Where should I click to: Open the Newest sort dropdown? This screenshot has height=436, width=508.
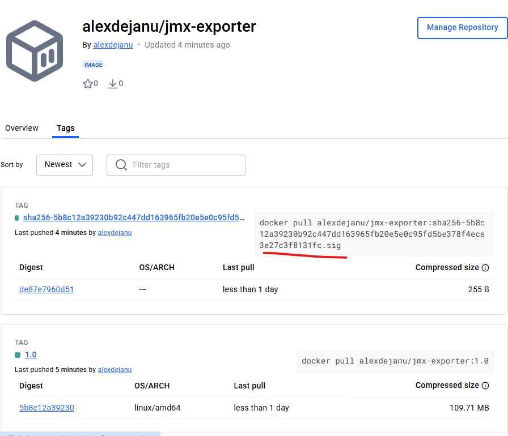point(65,165)
